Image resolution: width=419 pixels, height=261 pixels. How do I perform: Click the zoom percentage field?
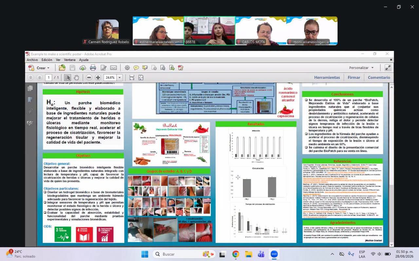tap(110, 78)
